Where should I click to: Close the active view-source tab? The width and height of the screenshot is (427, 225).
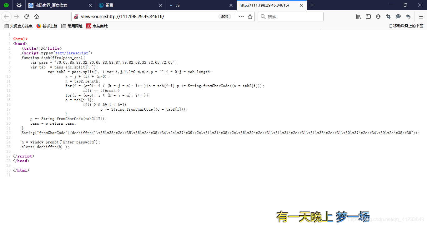pyautogui.click(x=302, y=5)
